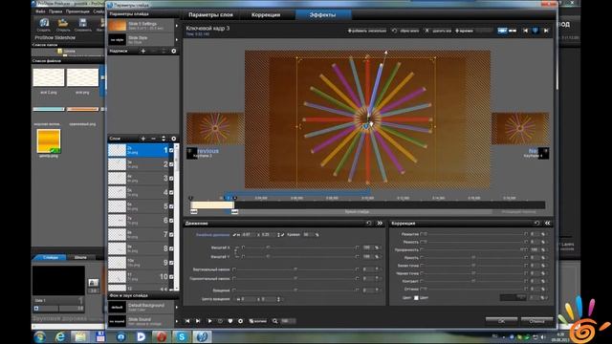Open the Презентация menu in main window
Image resolution: width=612 pixels, height=344 pixels.
[77, 11]
